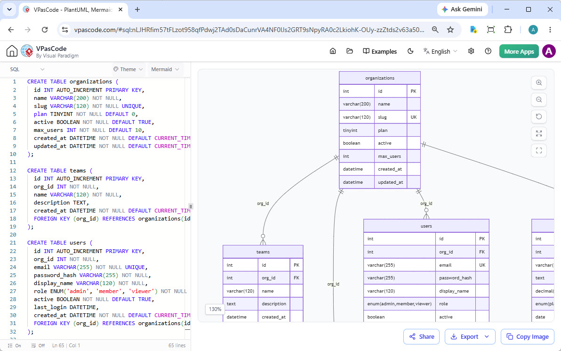Viewport: 561px width, 351px height.
Task: Zoom in on the diagram
Action: point(539,83)
